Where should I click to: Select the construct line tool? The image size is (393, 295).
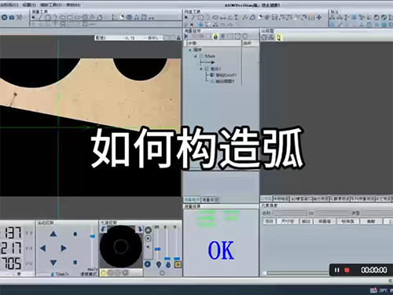coord(193,17)
